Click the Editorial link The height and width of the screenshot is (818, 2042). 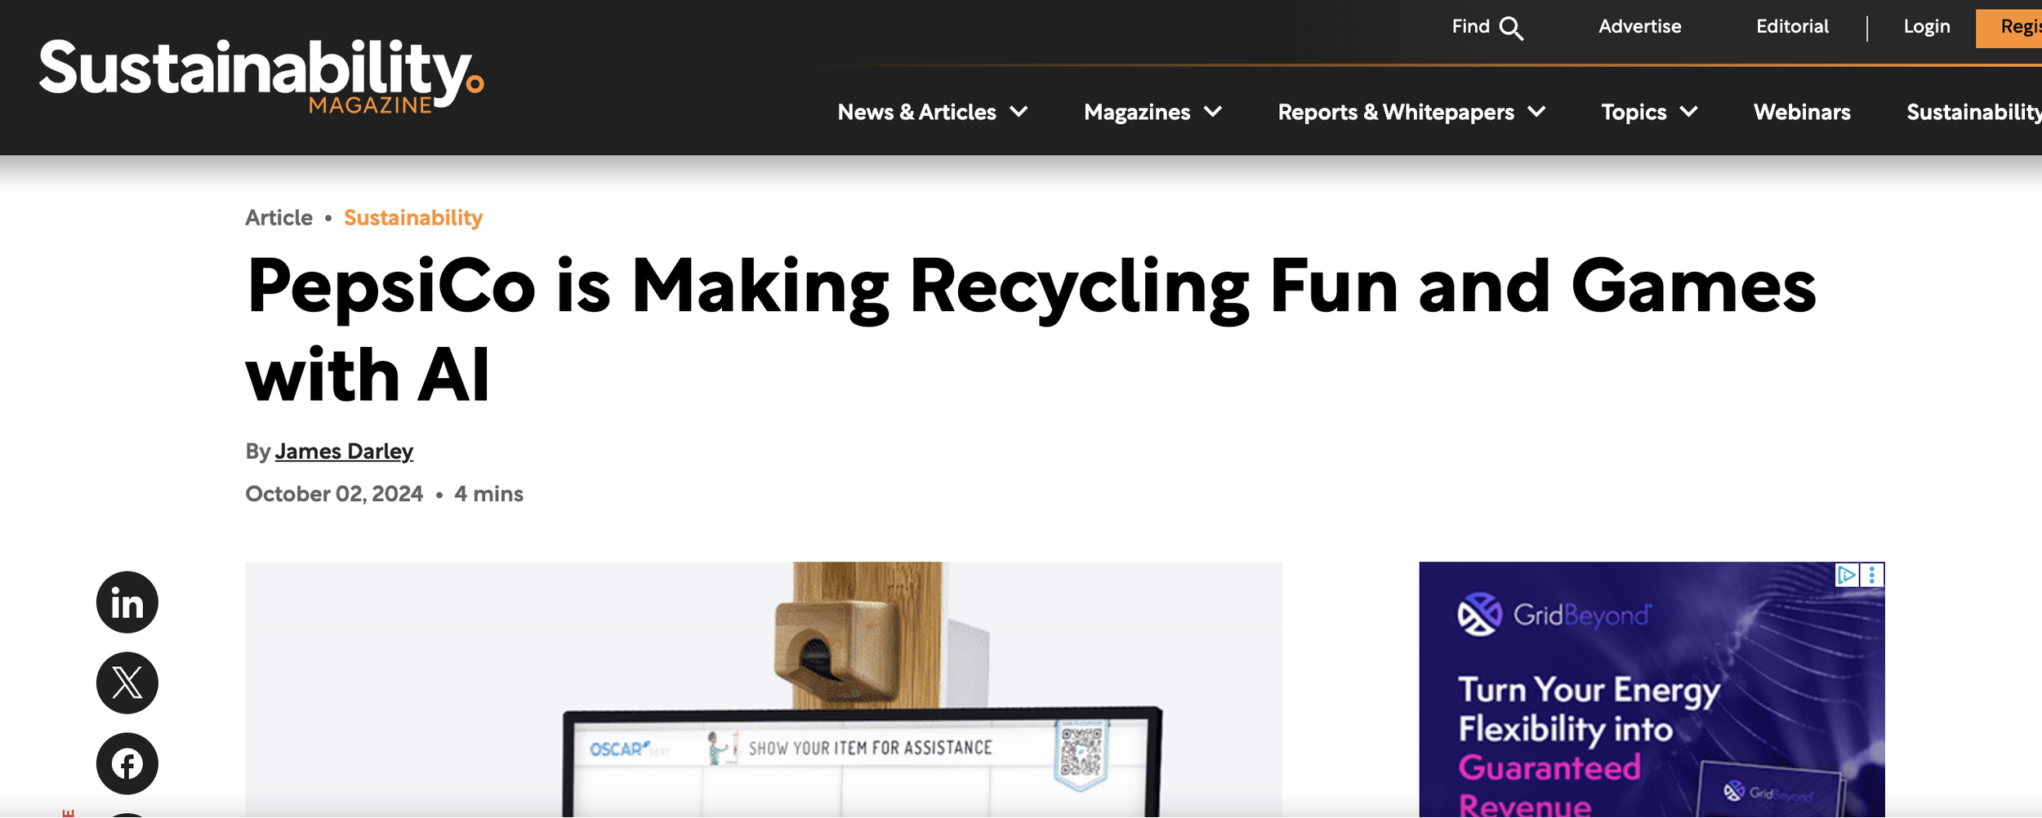pyautogui.click(x=1793, y=27)
